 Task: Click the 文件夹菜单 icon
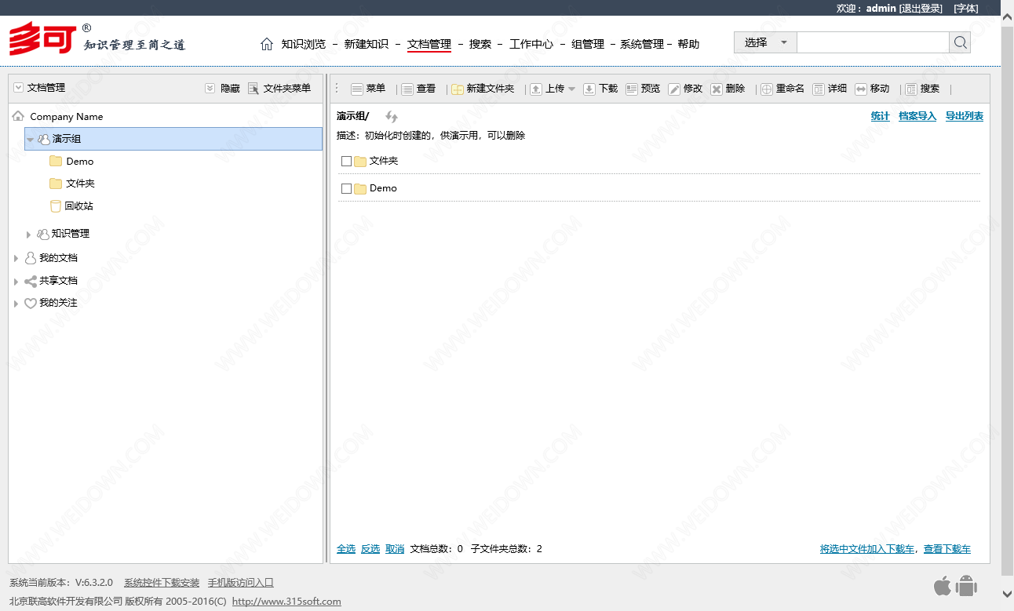pos(253,89)
